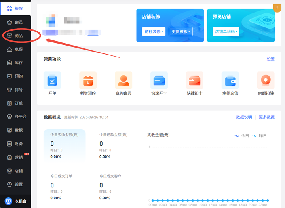Click the 开单 quick function icon
The width and height of the screenshot is (285, 208).
point(52,80)
